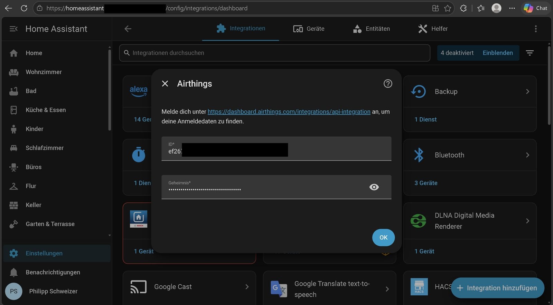Open Benachrichtigungen bell icon
553x305 pixels.
pos(13,272)
